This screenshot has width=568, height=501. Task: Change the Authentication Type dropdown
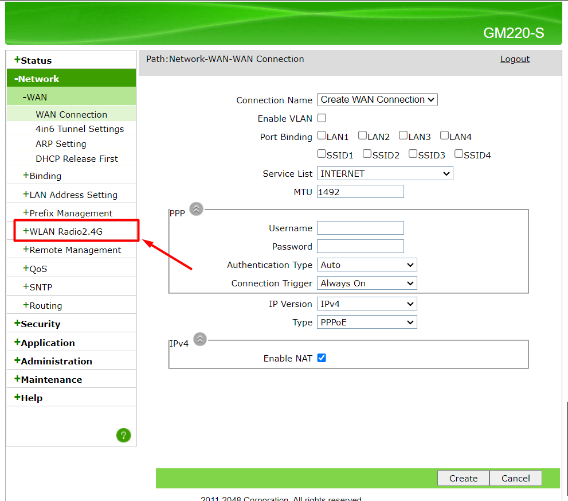(x=367, y=265)
